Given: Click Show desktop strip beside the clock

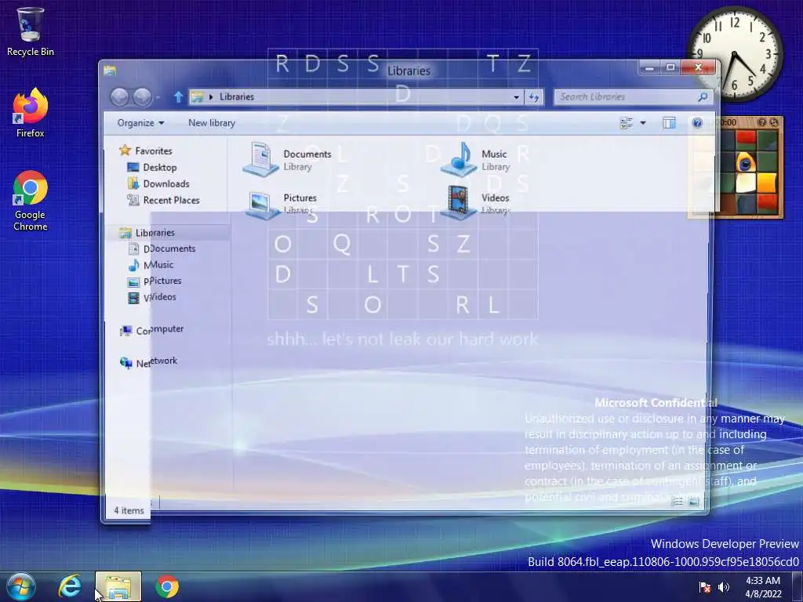Looking at the screenshot, I should [798, 586].
